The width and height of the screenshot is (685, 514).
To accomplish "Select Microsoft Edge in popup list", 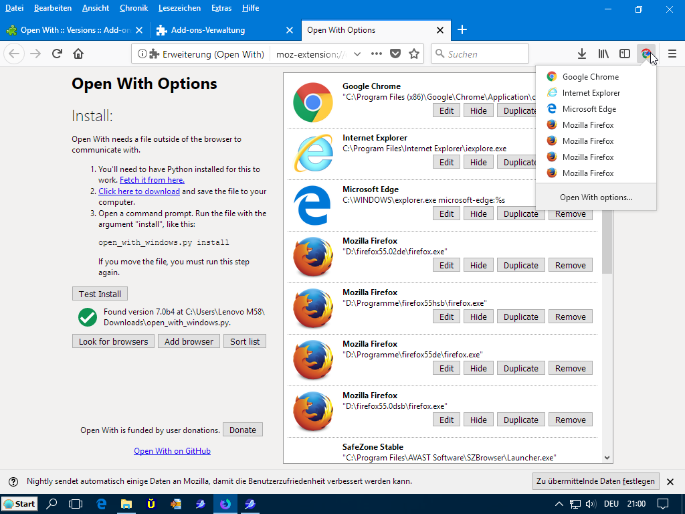I will 589,109.
